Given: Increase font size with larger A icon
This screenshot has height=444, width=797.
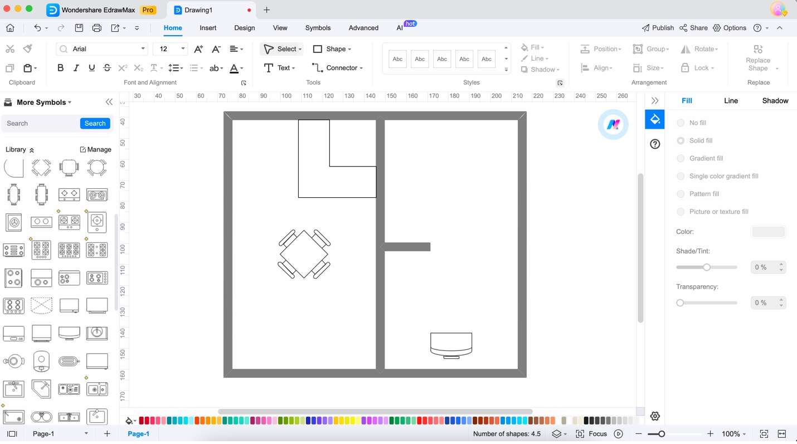Looking at the screenshot, I should (x=198, y=49).
